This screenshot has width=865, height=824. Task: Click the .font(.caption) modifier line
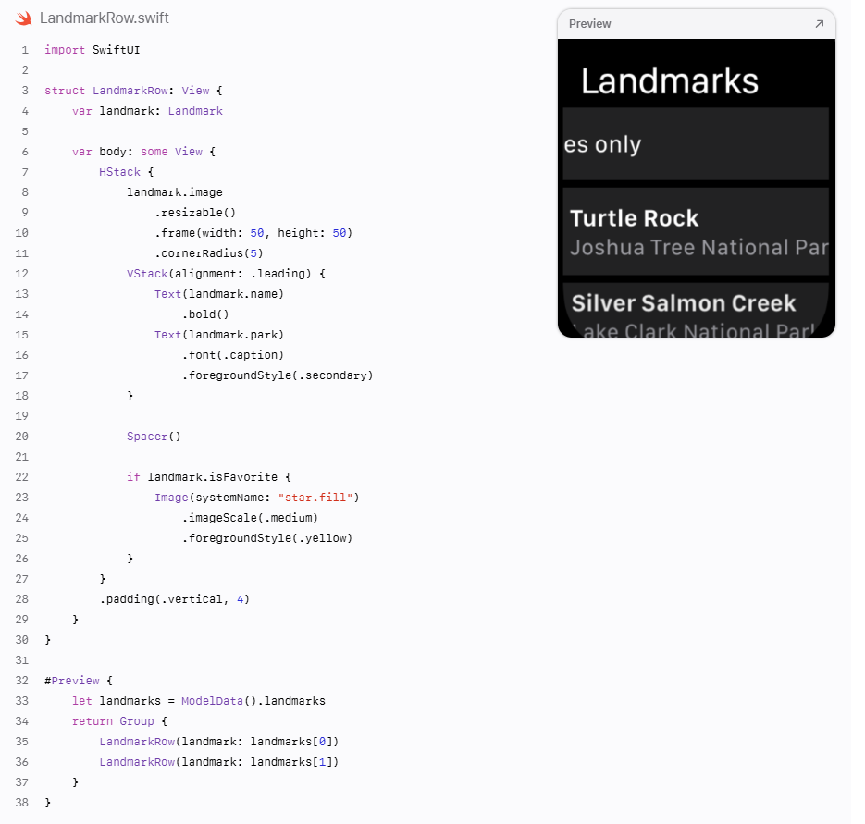pyautogui.click(x=233, y=355)
